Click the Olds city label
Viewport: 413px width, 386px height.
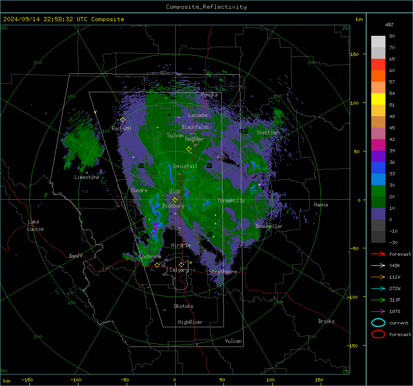[x=175, y=191]
